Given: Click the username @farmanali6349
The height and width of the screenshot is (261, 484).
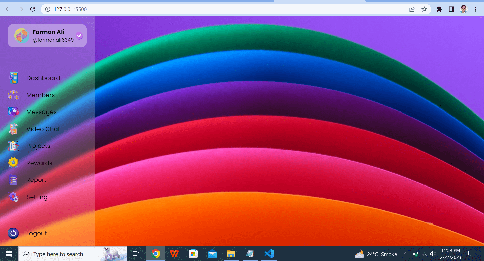Looking at the screenshot, I should [x=53, y=40].
